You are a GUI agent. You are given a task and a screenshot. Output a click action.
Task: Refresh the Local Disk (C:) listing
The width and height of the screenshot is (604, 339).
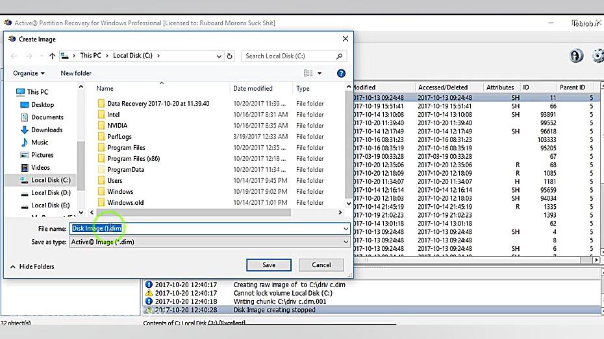[229, 56]
